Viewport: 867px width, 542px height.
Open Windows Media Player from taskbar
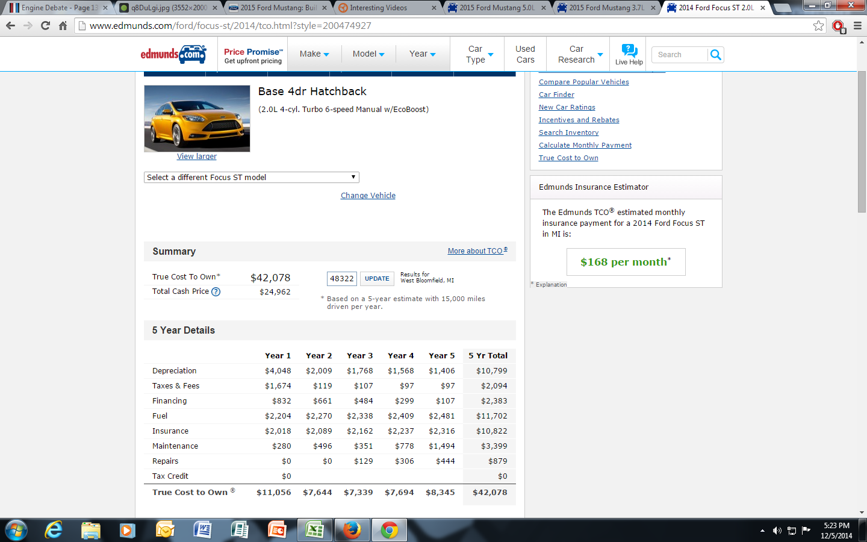(127, 530)
